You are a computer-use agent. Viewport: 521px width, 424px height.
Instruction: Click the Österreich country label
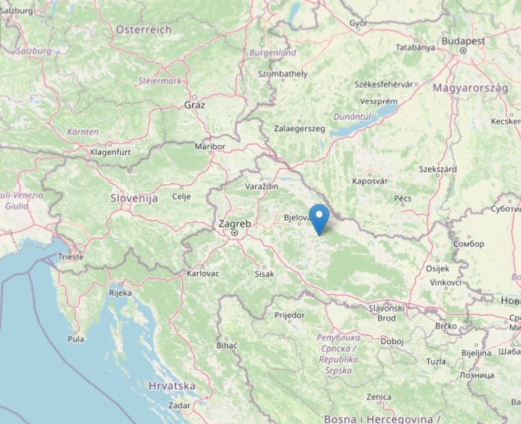click(144, 30)
